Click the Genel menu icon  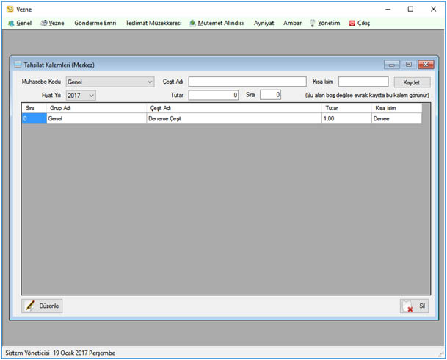tap(11, 24)
